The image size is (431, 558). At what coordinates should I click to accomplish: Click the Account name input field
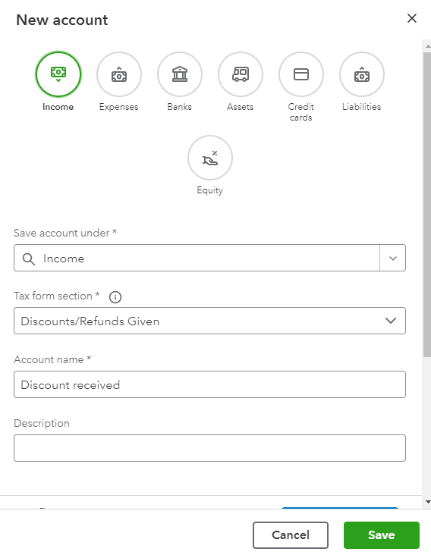pyautogui.click(x=209, y=384)
